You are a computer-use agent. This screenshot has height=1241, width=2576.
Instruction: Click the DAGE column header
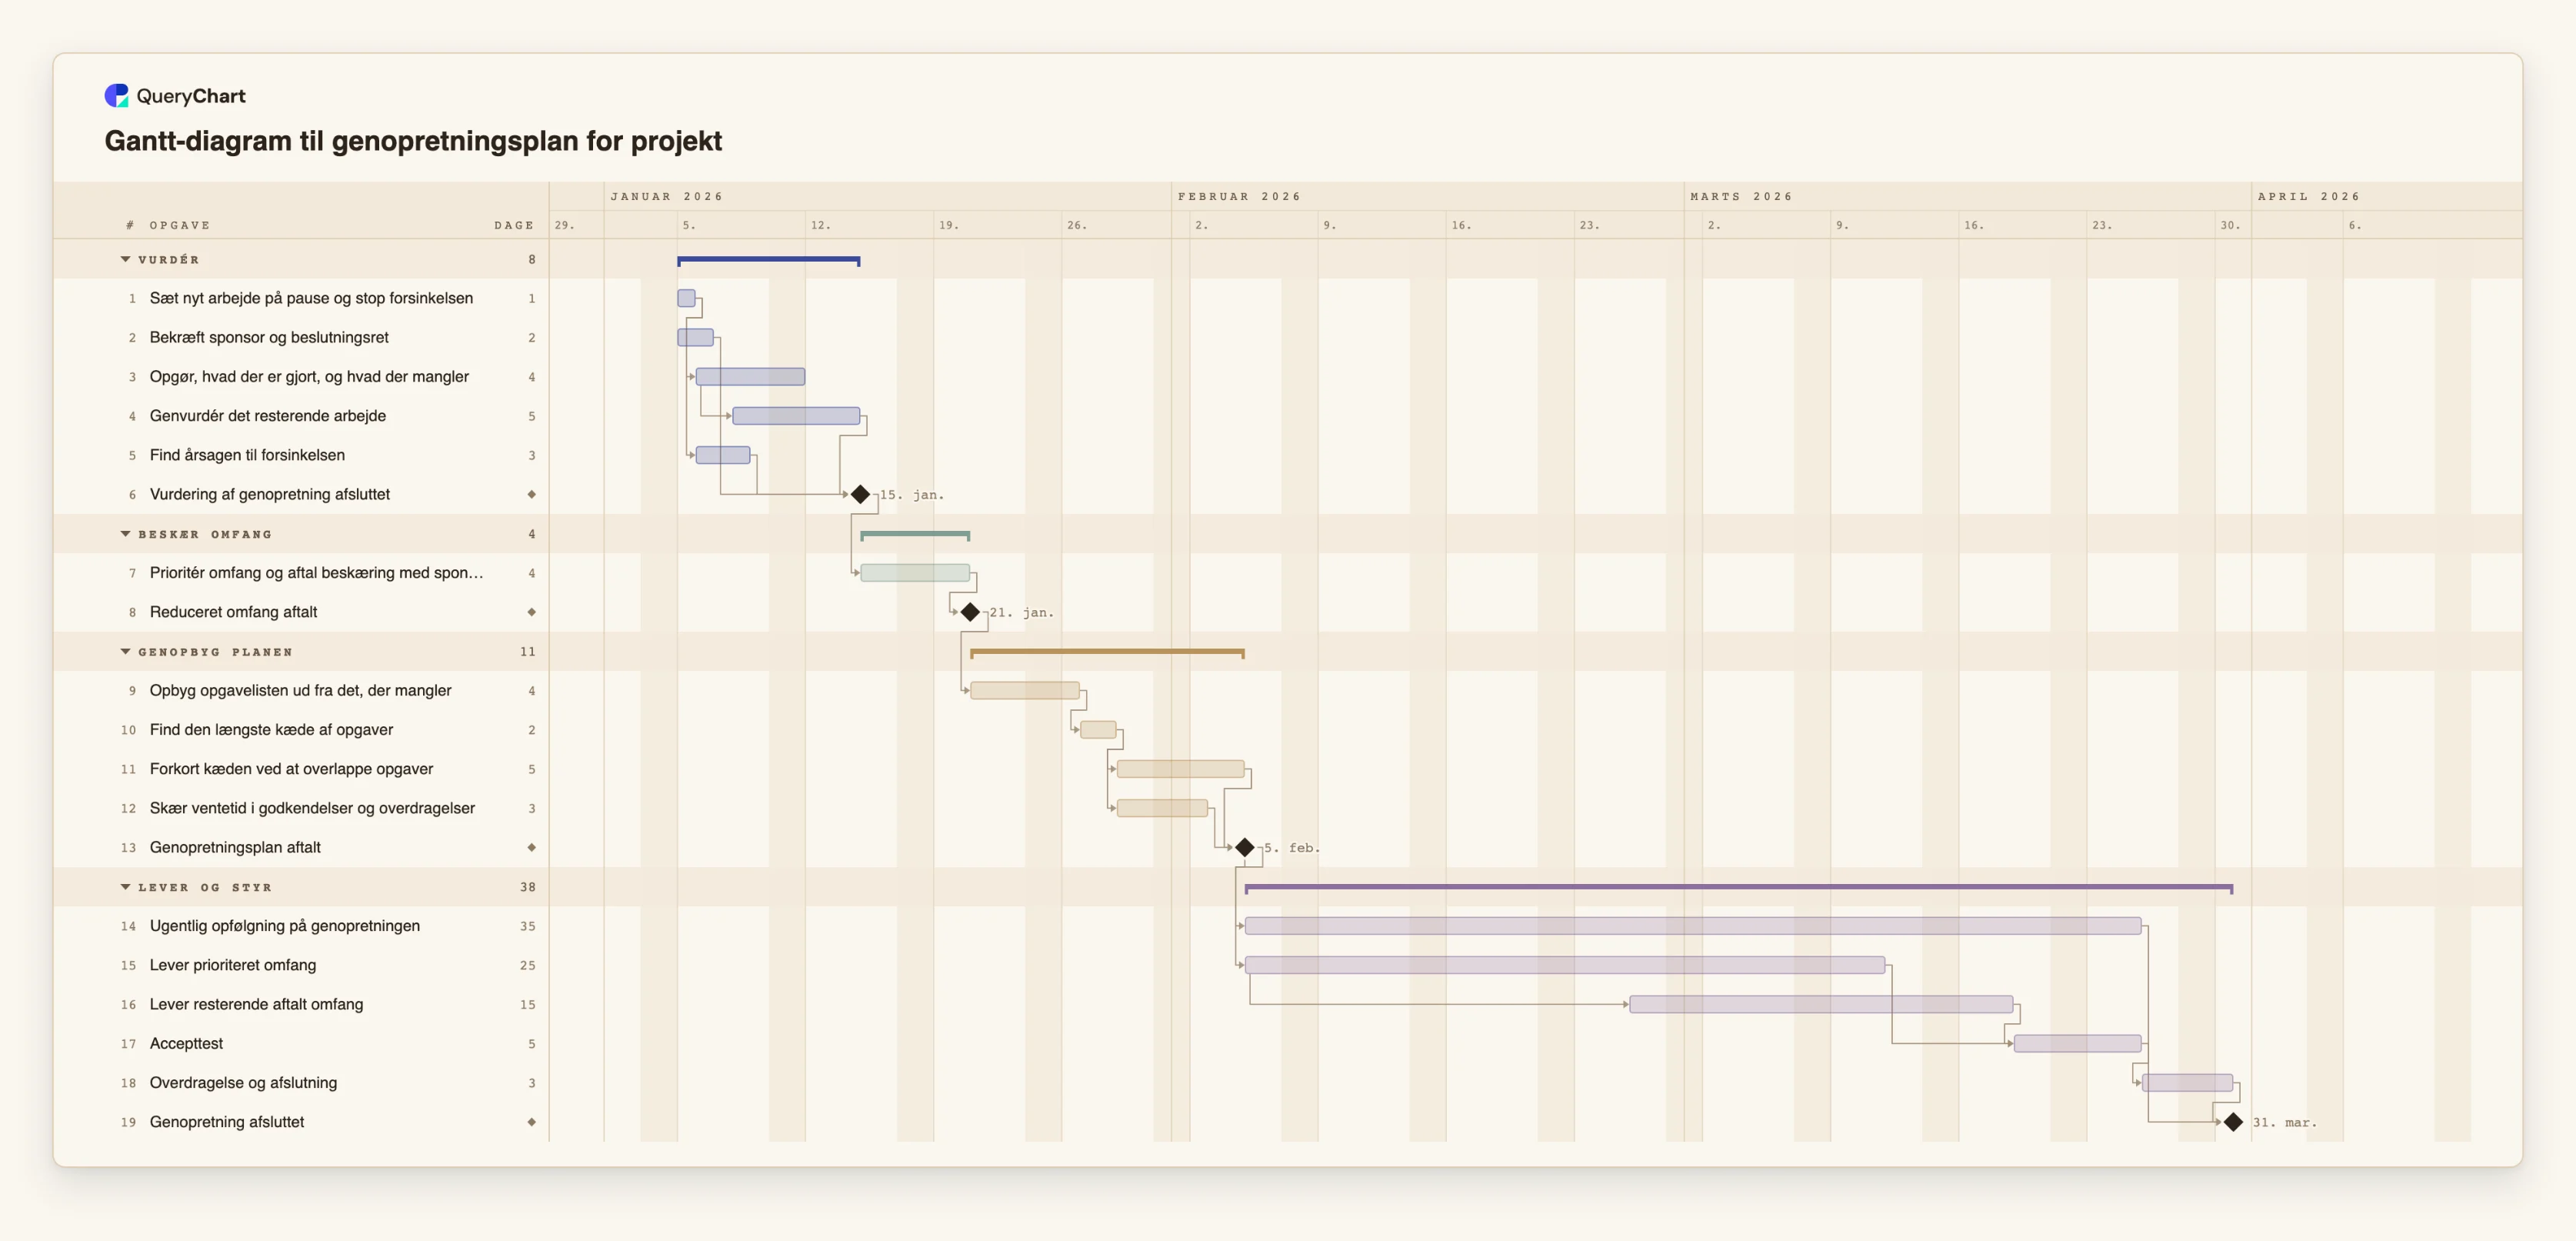click(514, 226)
